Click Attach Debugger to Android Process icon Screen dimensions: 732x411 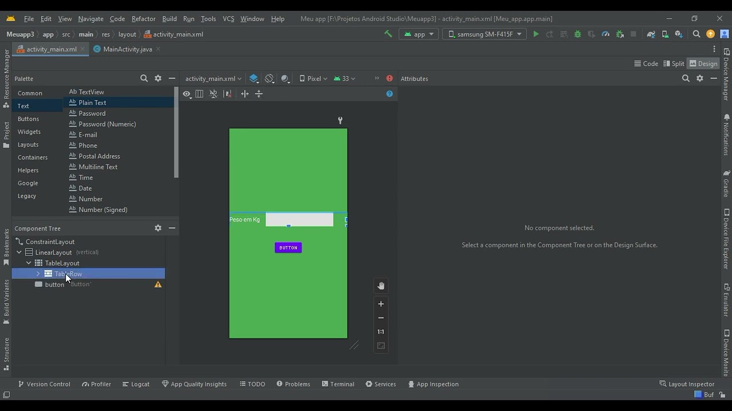[620, 34]
